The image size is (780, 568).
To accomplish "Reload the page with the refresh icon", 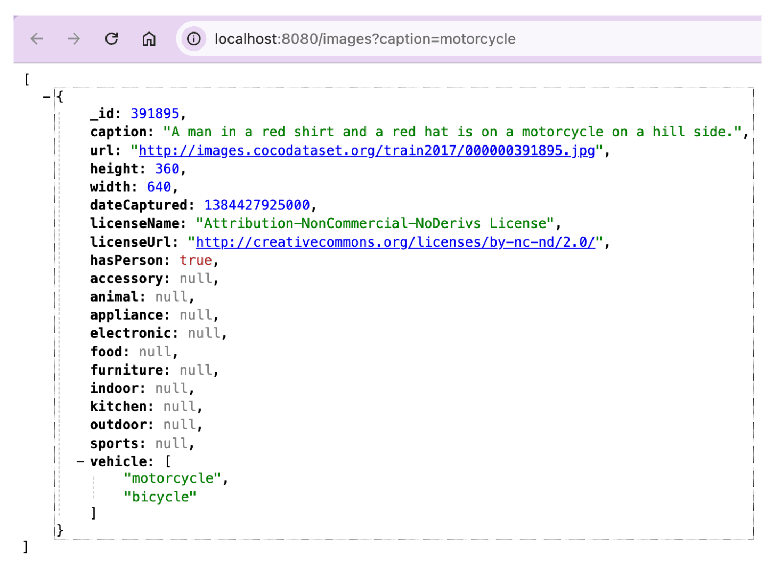I will coord(111,39).
